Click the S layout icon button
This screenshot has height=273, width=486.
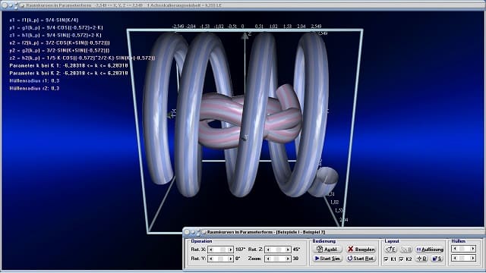[437, 259]
